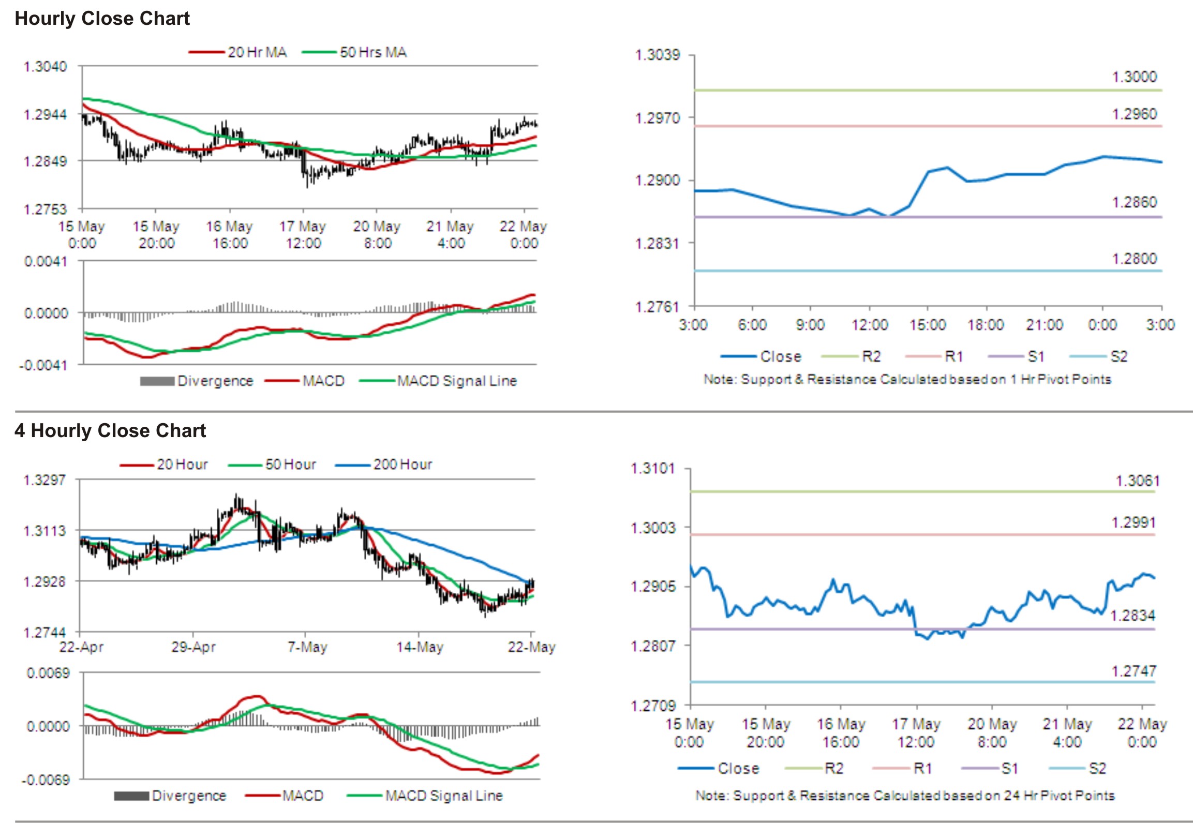Click the 9:00 time axis label
Image resolution: width=1193 pixels, height=823 pixels.
[810, 325]
